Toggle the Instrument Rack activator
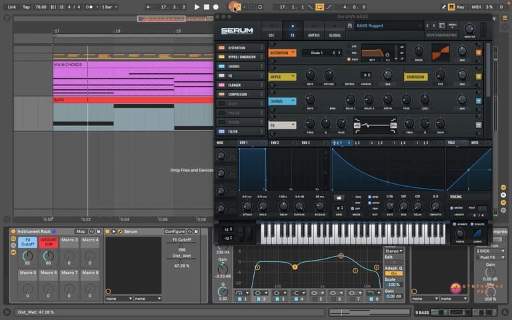 coord(13,231)
